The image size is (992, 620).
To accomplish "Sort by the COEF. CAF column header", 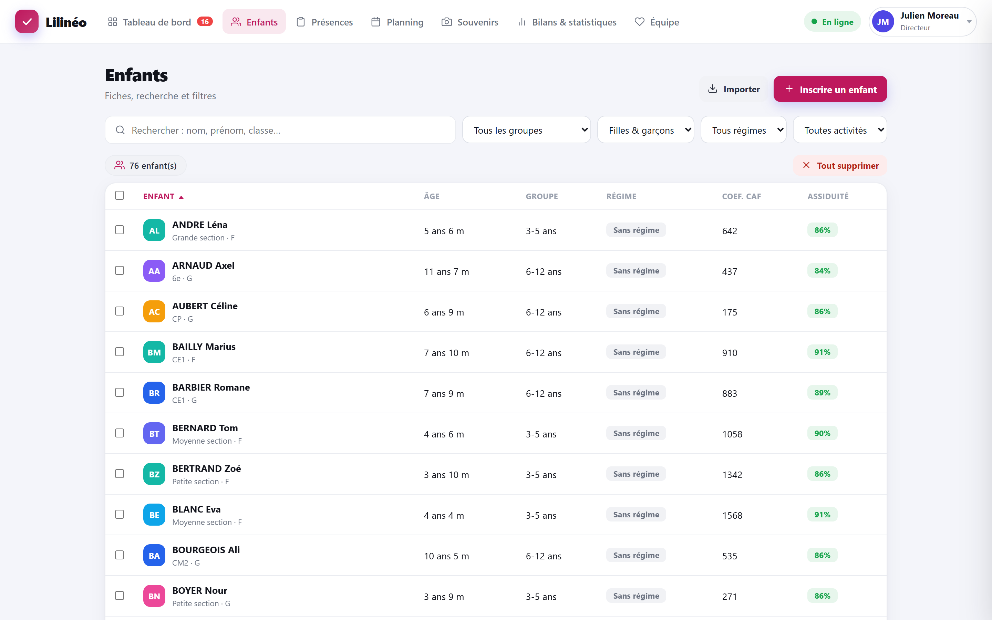I will pyautogui.click(x=741, y=196).
